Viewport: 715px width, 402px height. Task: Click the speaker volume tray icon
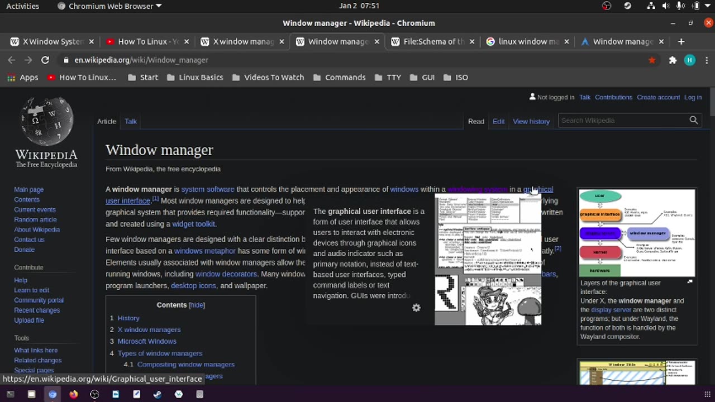(666, 6)
